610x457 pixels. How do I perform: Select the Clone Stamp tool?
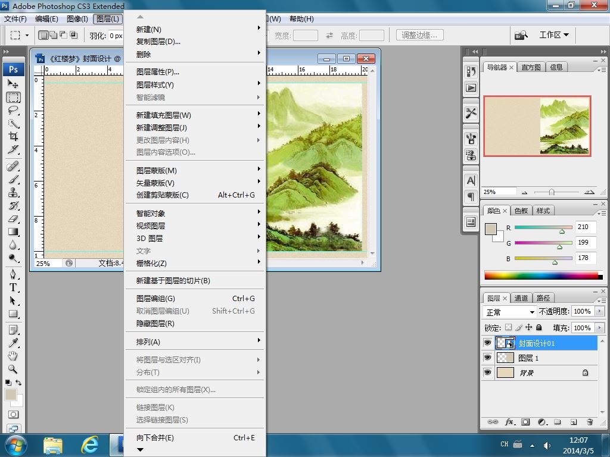[x=13, y=193]
